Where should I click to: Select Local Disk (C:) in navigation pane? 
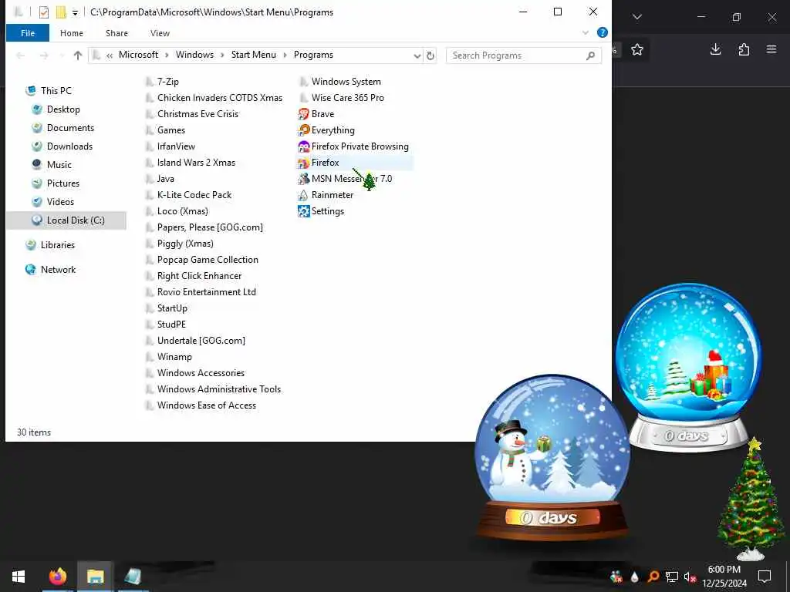coord(66,220)
